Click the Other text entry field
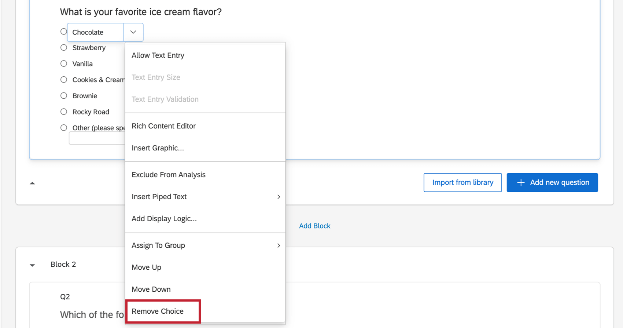The image size is (623, 328). pyautogui.click(x=97, y=138)
